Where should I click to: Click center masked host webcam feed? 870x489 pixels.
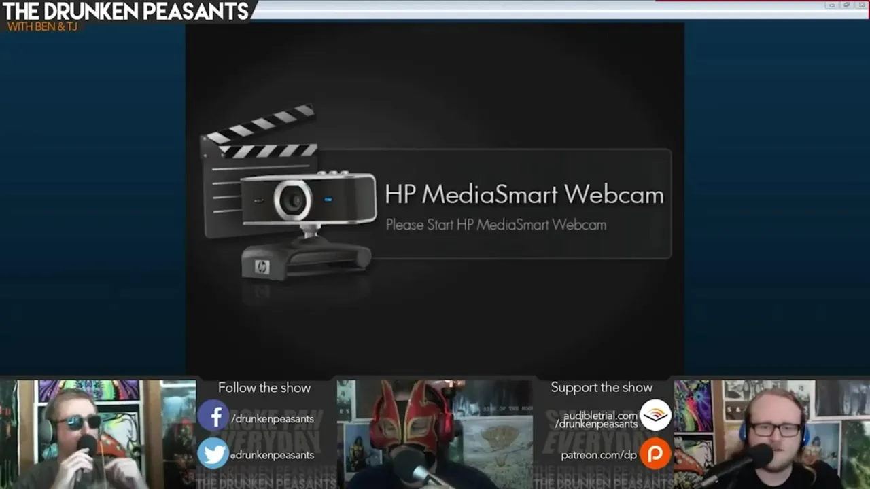point(435,435)
